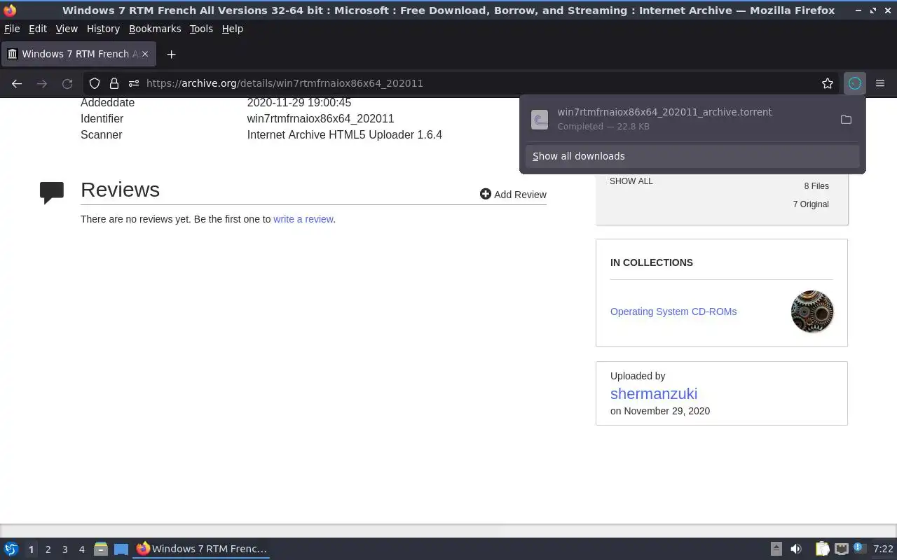
Task: Open a new tab with plus button
Action: pyautogui.click(x=171, y=54)
